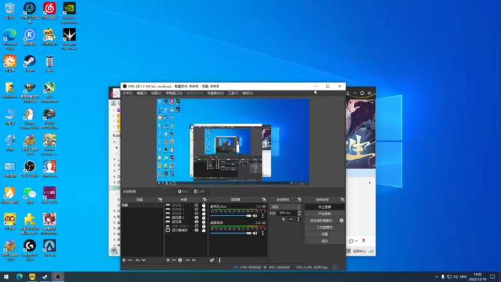Unlock the 游戏源 2 source lock
This screenshot has height=282, width=501.
(x=204, y=217)
